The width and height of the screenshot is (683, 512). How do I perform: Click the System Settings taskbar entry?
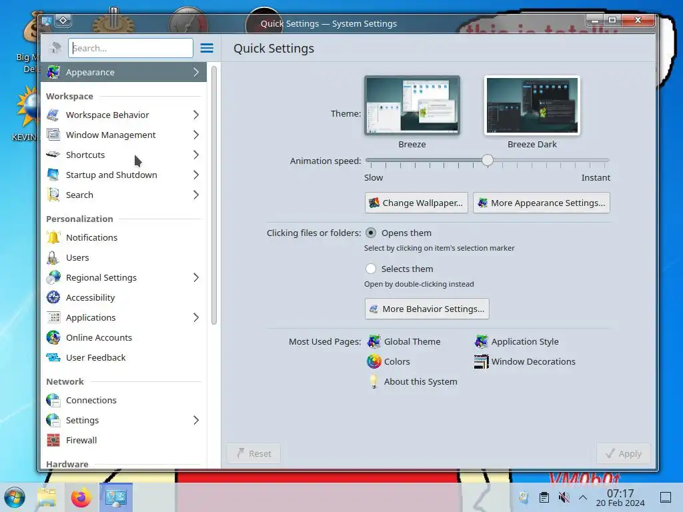click(x=116, y=497)
